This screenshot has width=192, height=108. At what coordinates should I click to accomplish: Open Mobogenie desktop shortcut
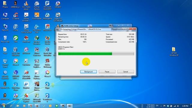47,16
